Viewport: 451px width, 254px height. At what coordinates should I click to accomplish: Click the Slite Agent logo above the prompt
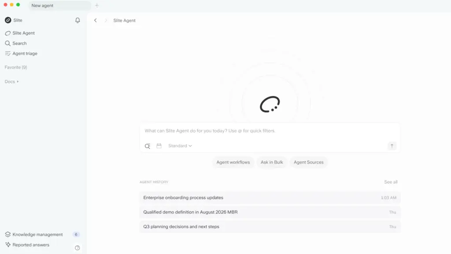coord(270,104)
